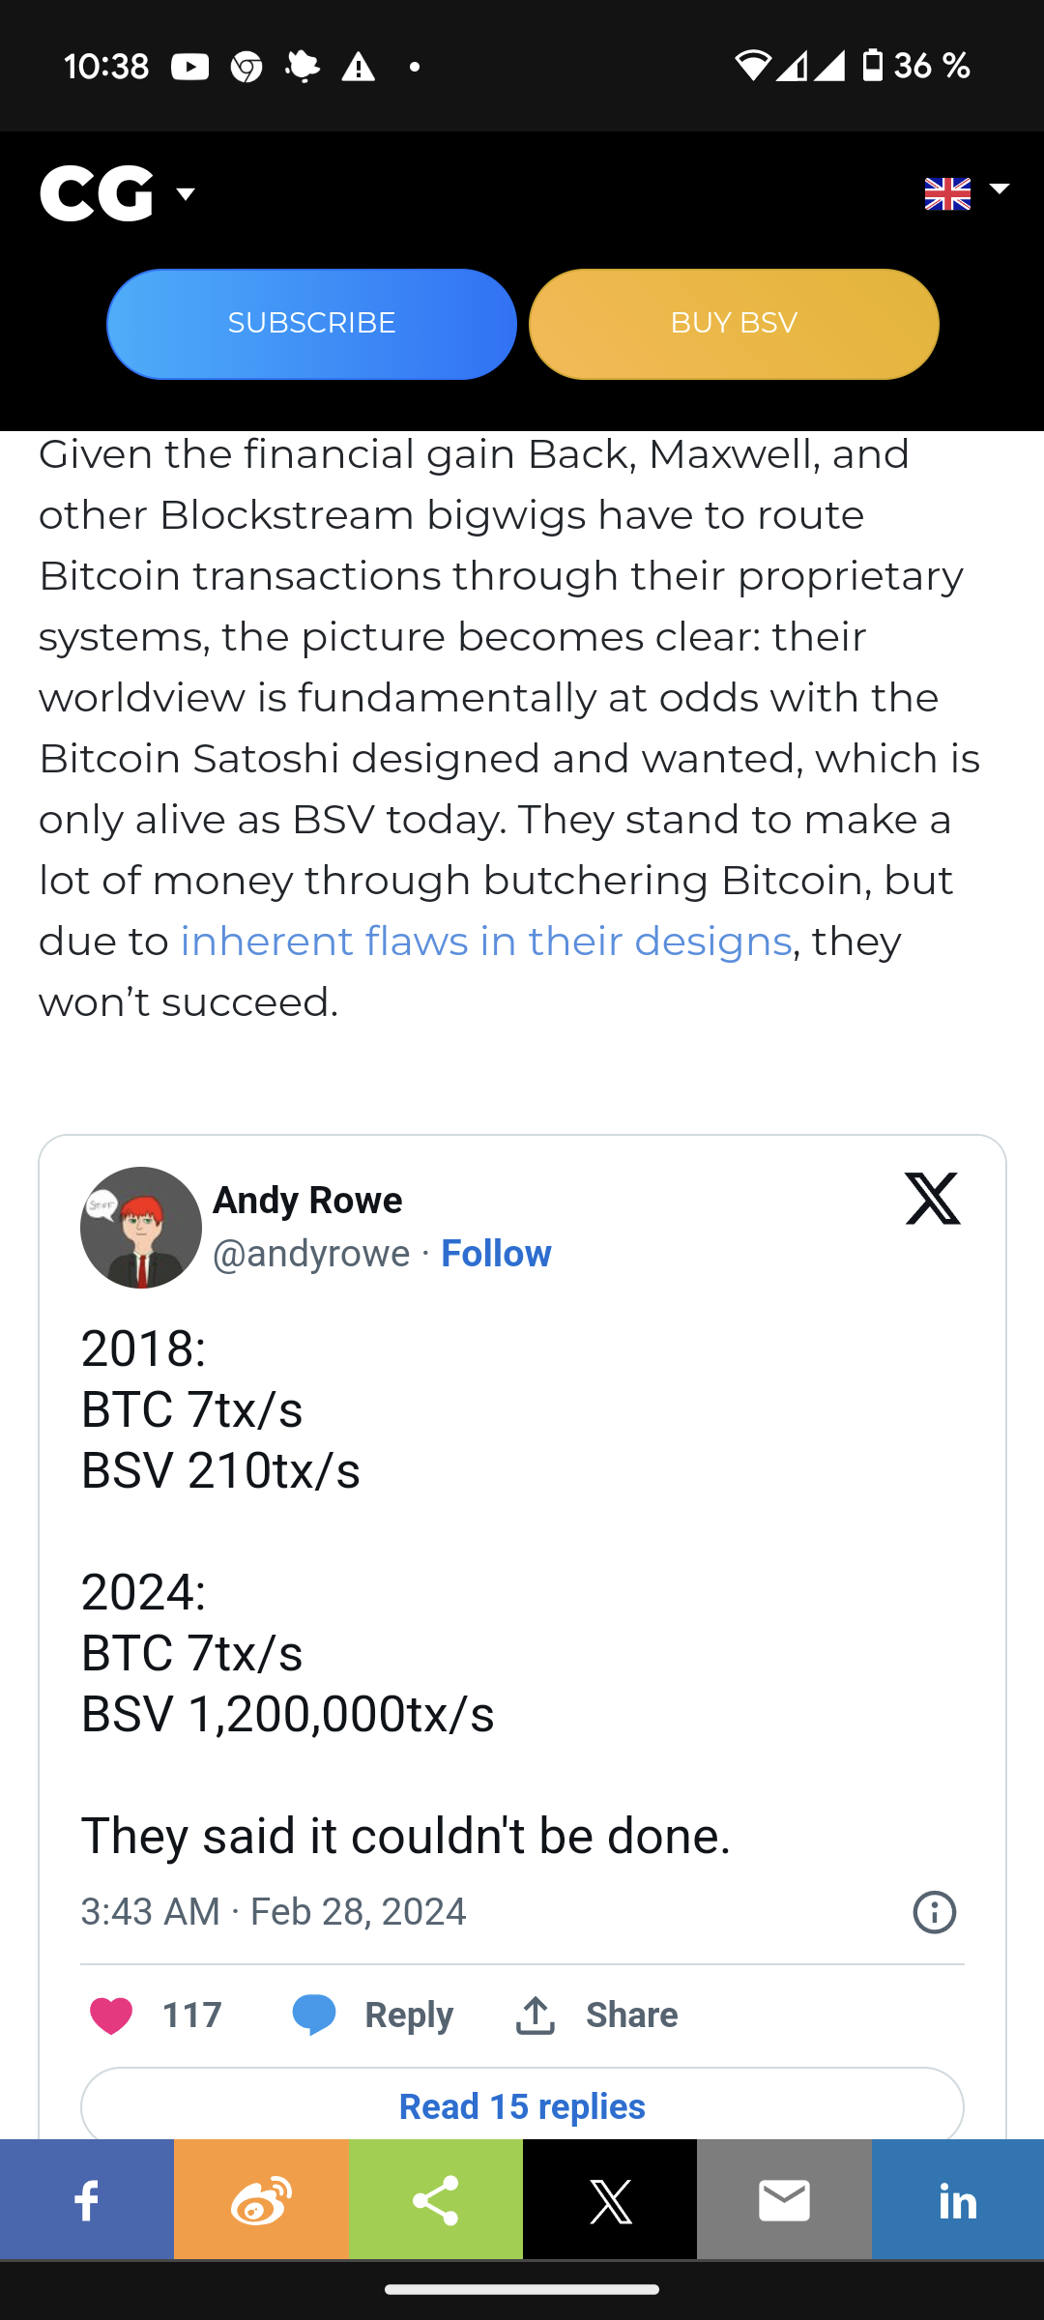
Task: Tap the X logo in embedded tweet
Action: [933, 1199]
